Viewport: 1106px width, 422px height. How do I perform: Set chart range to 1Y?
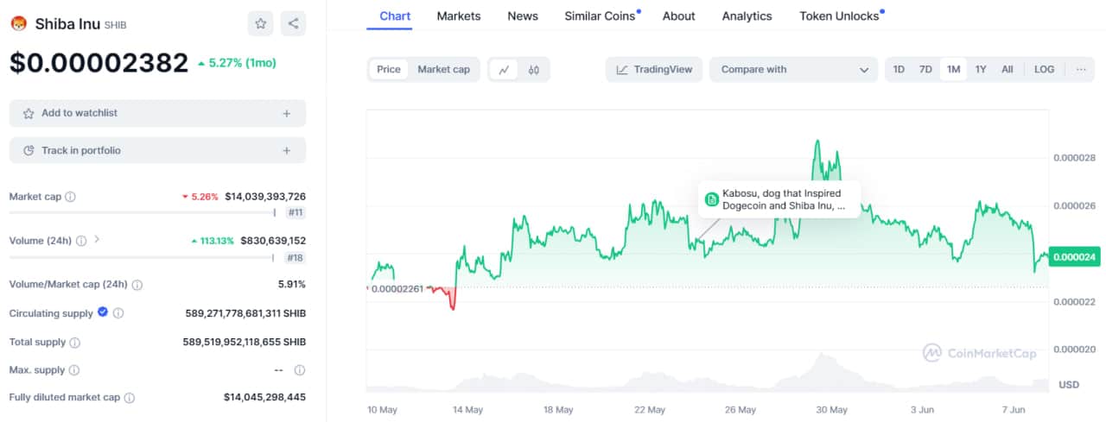(x=981, y=69)
